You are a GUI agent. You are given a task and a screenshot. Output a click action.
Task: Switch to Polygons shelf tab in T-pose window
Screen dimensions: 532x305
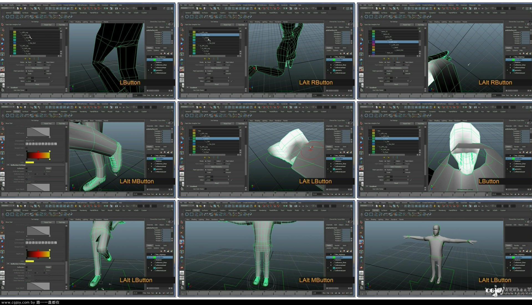tap(393, 210)
